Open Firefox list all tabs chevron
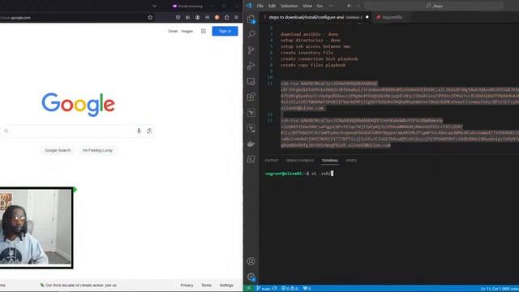Screen dimensions: 519x292 154,6
